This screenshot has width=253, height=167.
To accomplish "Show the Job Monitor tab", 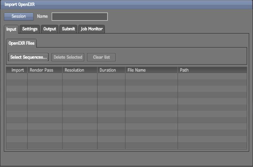I will coord(92,29).
